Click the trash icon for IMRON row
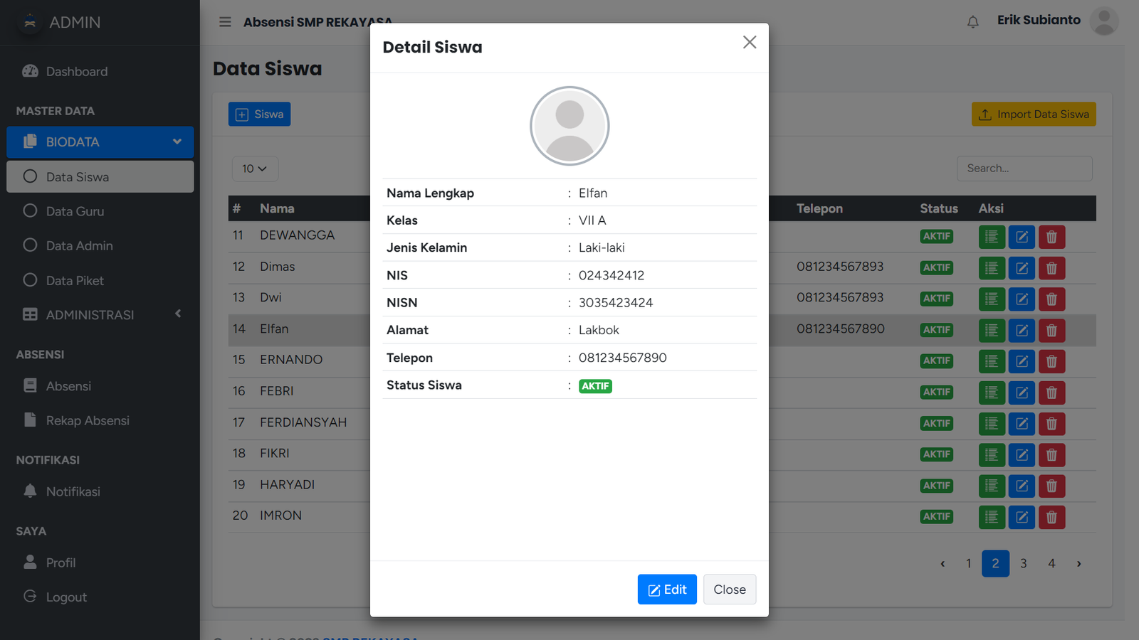1139x640 pixels. tap(1051, 517)
